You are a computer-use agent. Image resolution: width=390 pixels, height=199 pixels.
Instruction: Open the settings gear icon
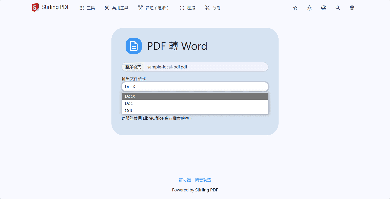coord(352,8)
